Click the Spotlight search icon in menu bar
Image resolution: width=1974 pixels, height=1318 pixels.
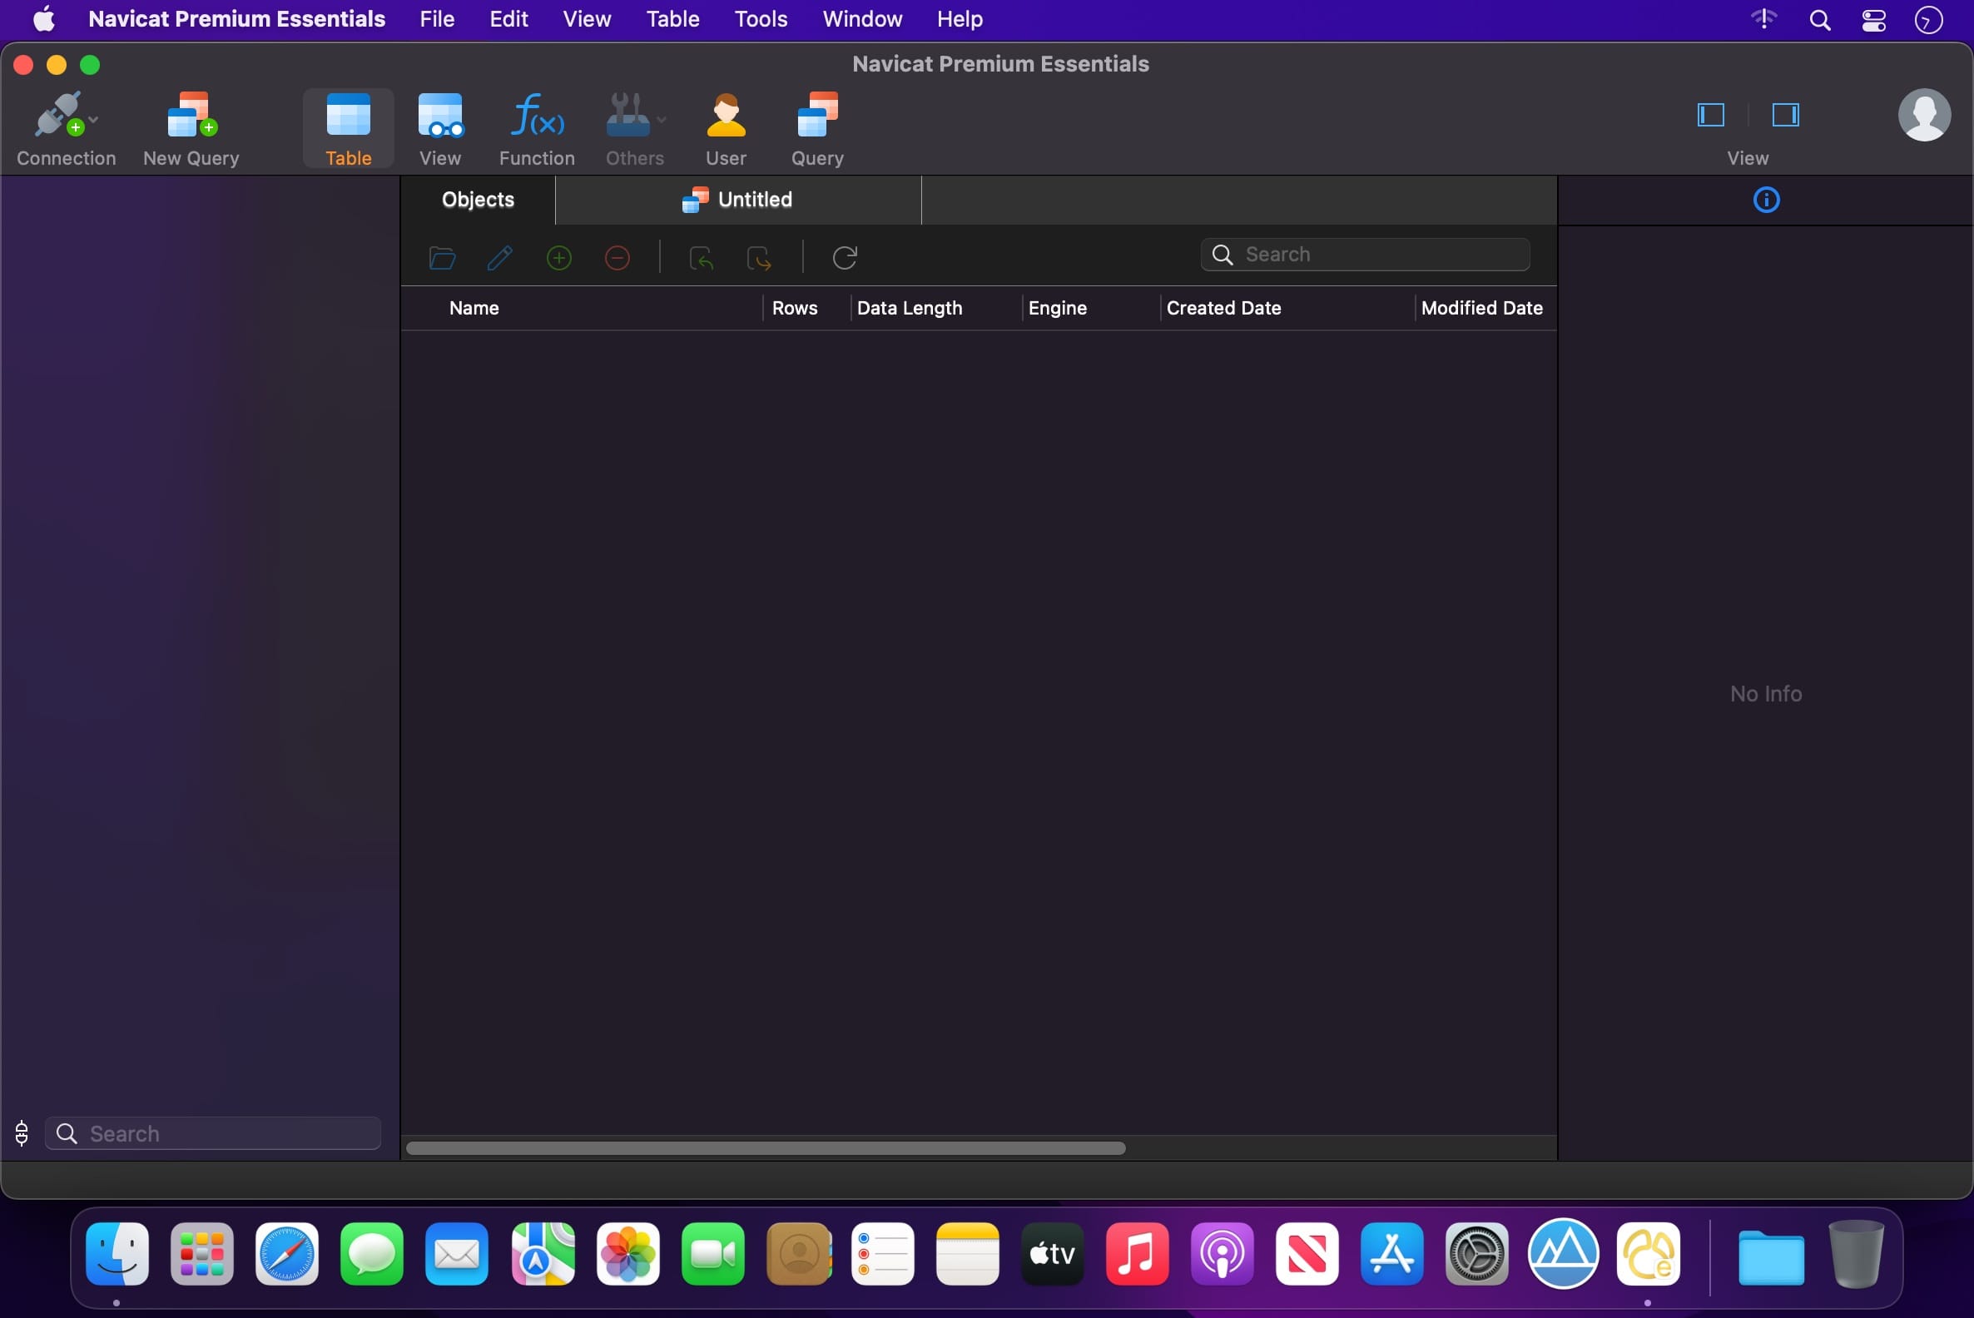coord(1819,19)
